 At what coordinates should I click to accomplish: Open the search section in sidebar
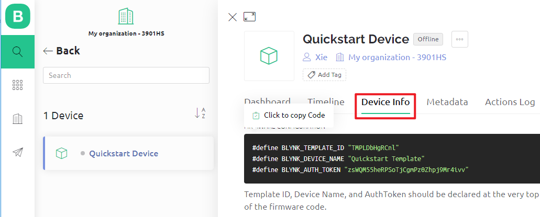pos(18,52)
